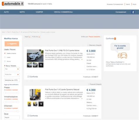Open the CAMPER navigation tab
The image size is (139, 120).
39,12
